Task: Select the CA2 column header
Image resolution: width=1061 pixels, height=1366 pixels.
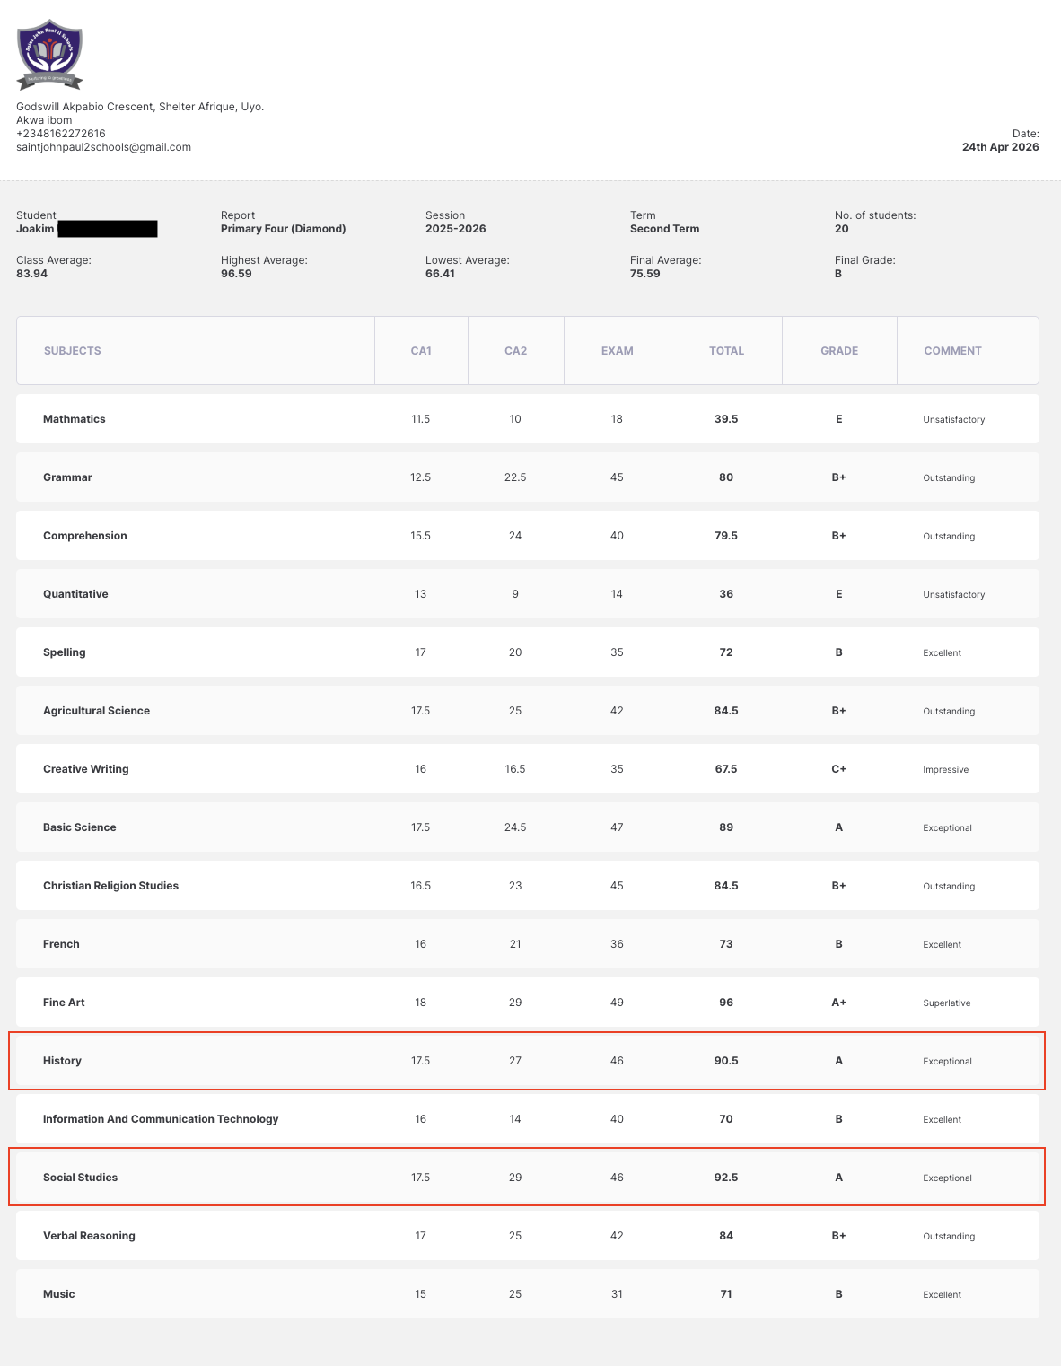Action: pyautogui.click(x=515, y=351)
